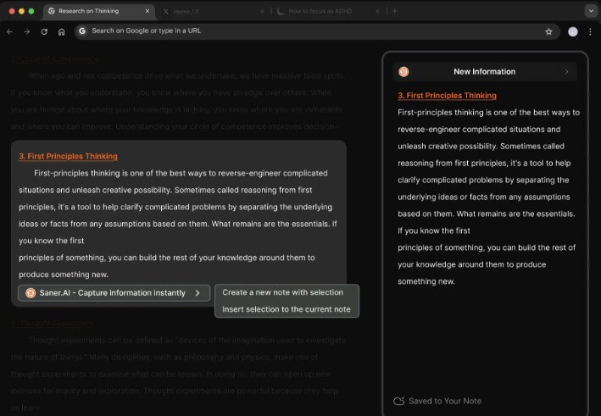The height and width of the screenshot is (416, 601).
Task: Go back using the browser back arrow
Action: (x=9, y=32)
